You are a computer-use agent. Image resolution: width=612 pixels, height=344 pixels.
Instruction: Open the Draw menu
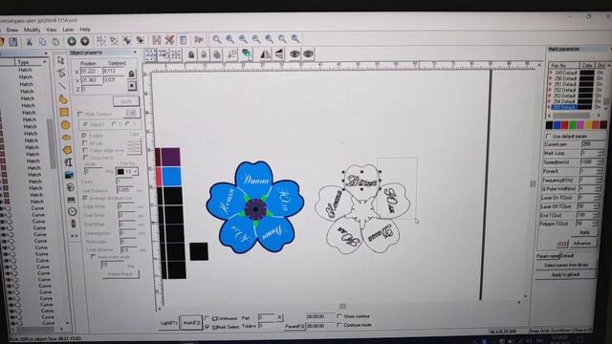(x=12, y=30)
